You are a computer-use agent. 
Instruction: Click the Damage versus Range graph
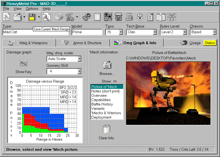[45, 110]
